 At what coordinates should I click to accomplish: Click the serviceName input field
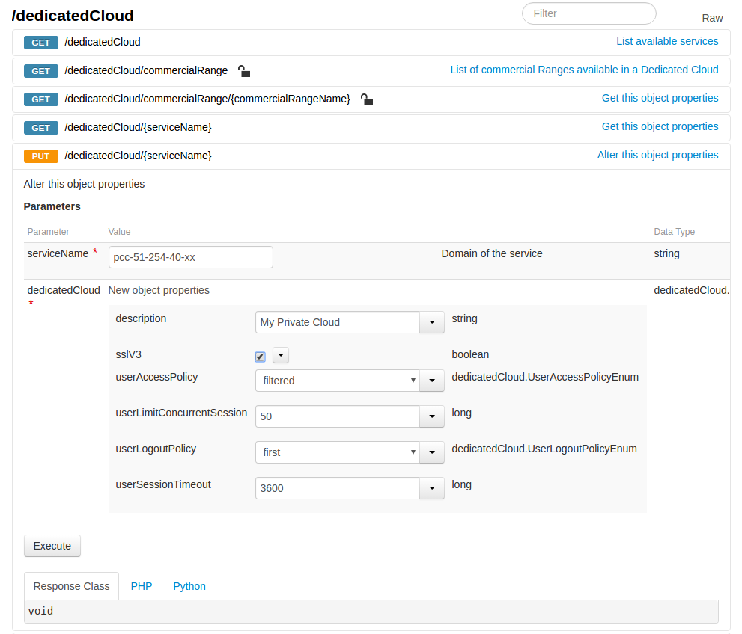pyautogui.click(x=191, y=257)
